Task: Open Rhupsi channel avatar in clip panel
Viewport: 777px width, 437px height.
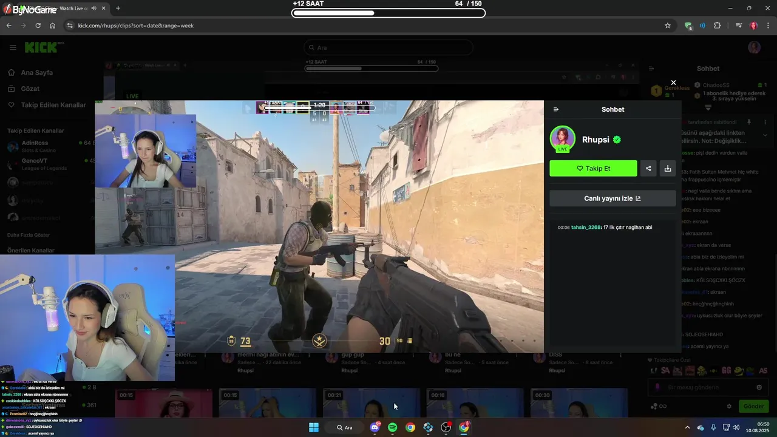Action: click(562, 138)
